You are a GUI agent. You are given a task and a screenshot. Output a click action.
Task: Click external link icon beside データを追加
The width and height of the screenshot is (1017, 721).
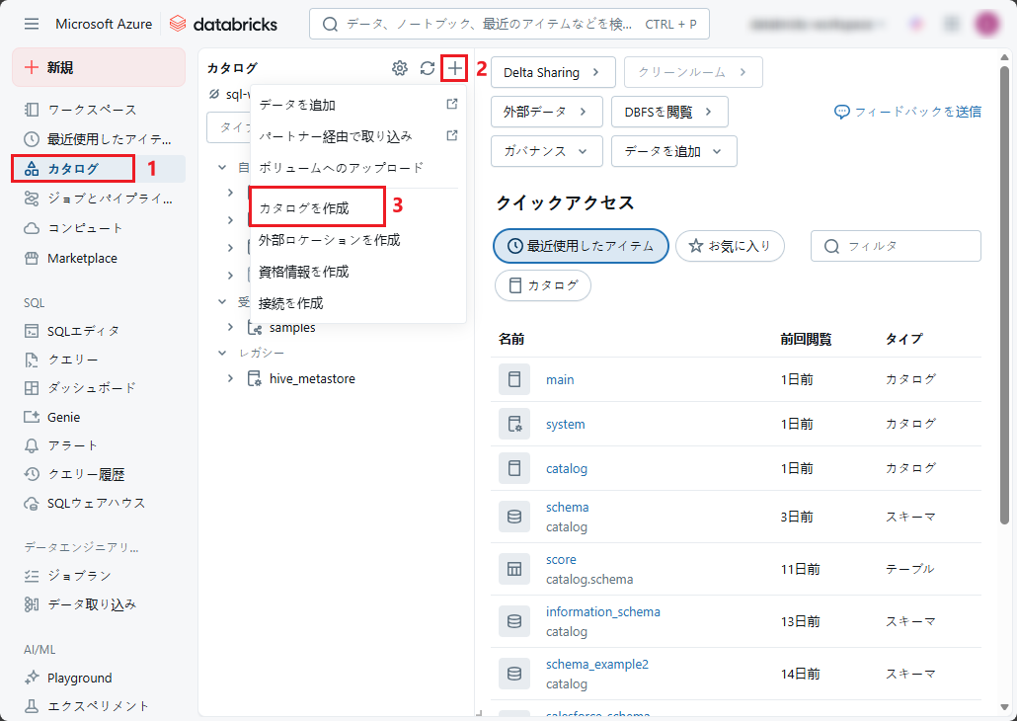coord(452,104)
